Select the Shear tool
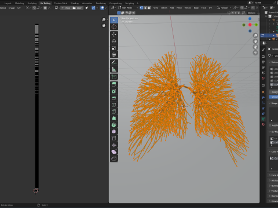Viewport: 278px width, 208px height. (114, 152)
